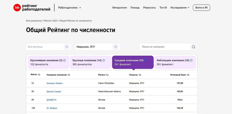
Task: Sort by Регион column arrows
Action: [x=107, y=75]
